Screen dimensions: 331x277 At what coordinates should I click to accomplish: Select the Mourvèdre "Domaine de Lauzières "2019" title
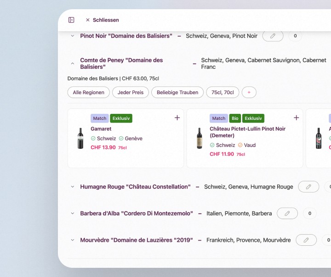pyautogui.click(x=137, y=240)
